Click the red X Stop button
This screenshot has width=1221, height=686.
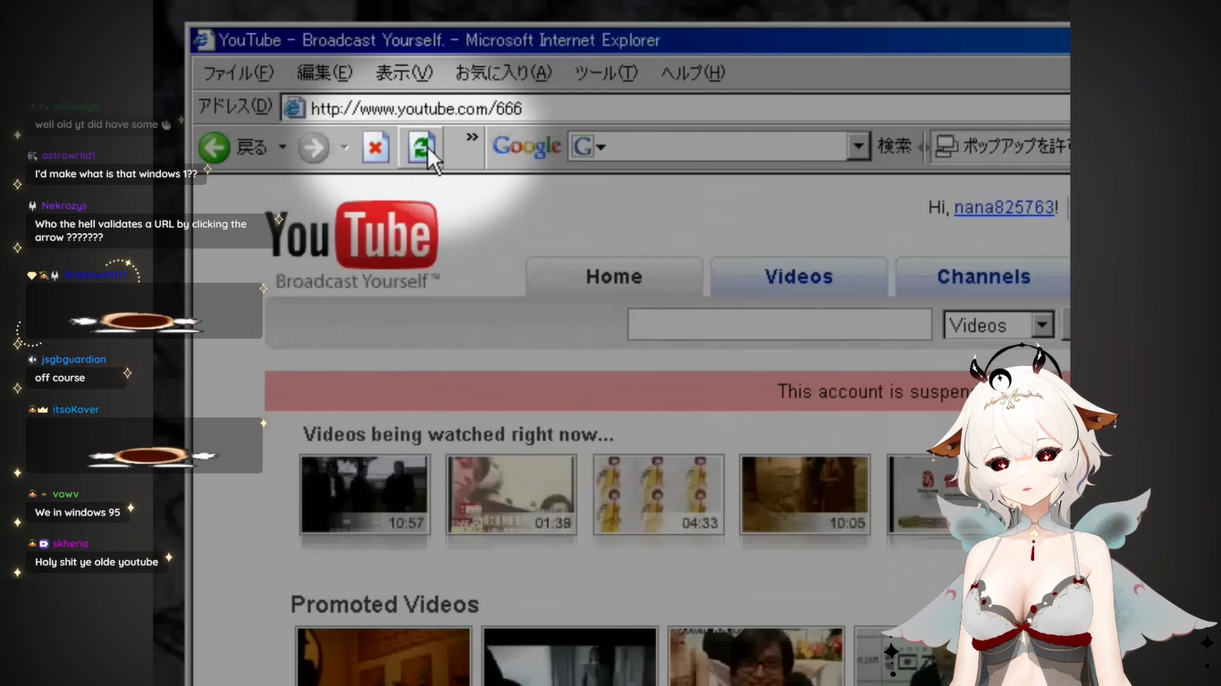tap(376, 147)
